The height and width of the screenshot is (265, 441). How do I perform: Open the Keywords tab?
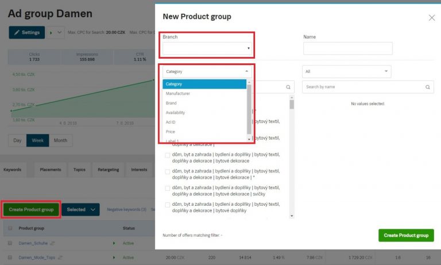click(x=13, y=170)
